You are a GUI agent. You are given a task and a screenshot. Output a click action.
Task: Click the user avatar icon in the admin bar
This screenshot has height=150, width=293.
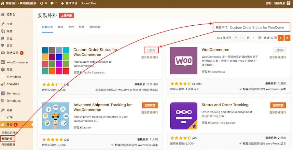288,3
